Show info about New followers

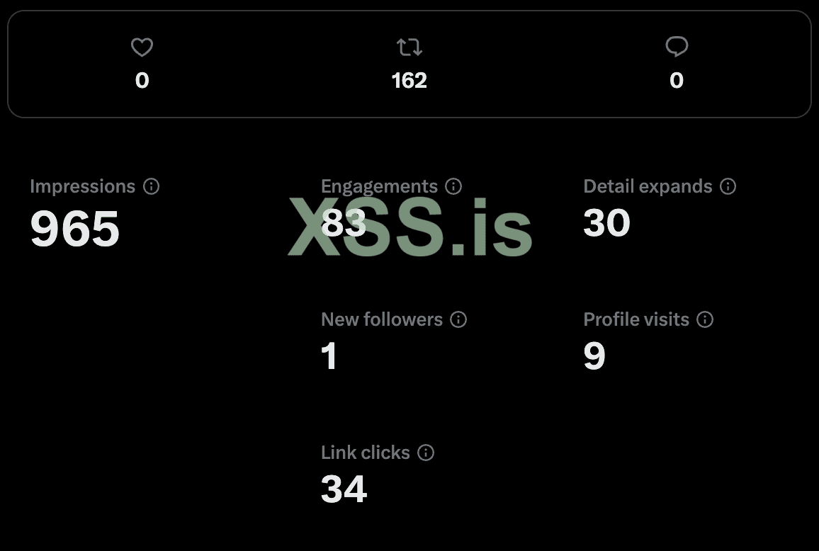pos(458,319)
